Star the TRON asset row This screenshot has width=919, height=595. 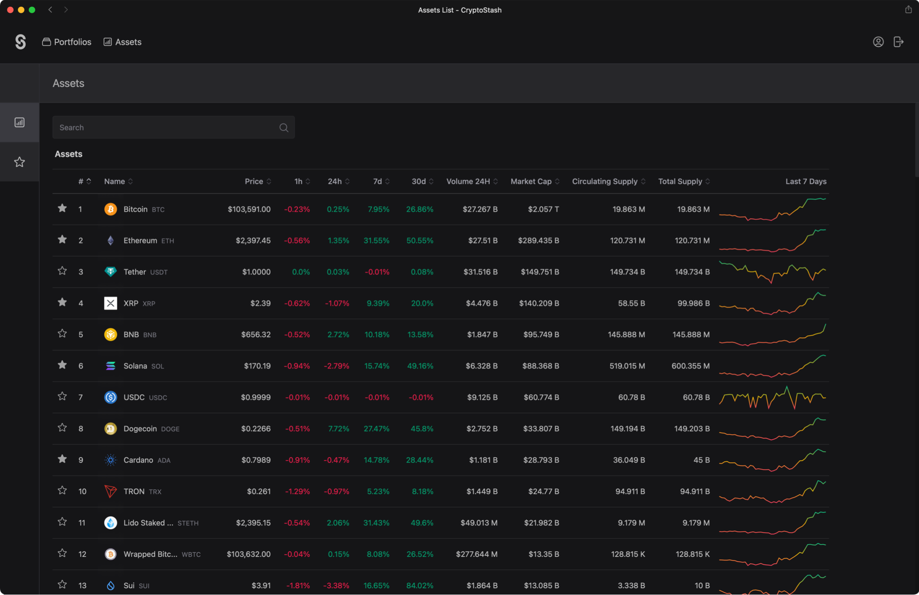tap(62, 491)
